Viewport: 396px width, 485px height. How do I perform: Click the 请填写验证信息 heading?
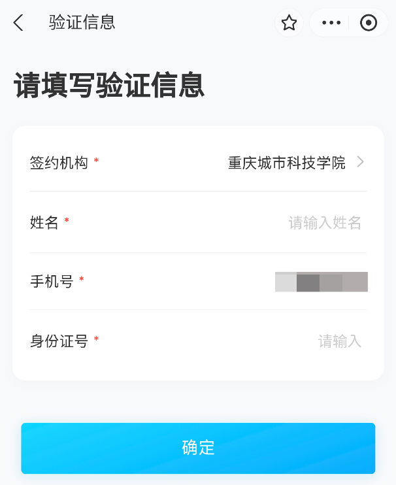click(x=109, y=85)
